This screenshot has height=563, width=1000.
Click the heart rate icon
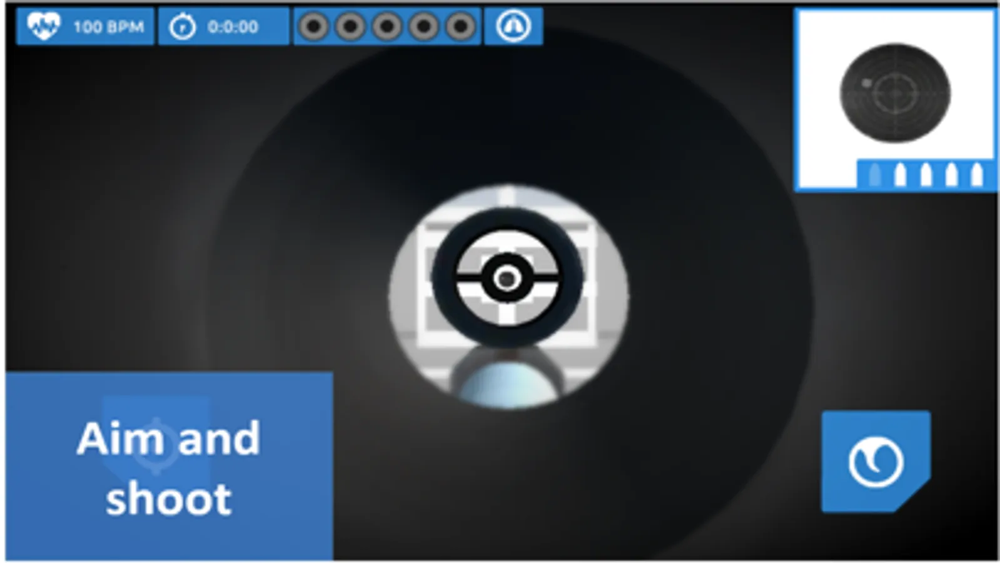tap(43, 26)
